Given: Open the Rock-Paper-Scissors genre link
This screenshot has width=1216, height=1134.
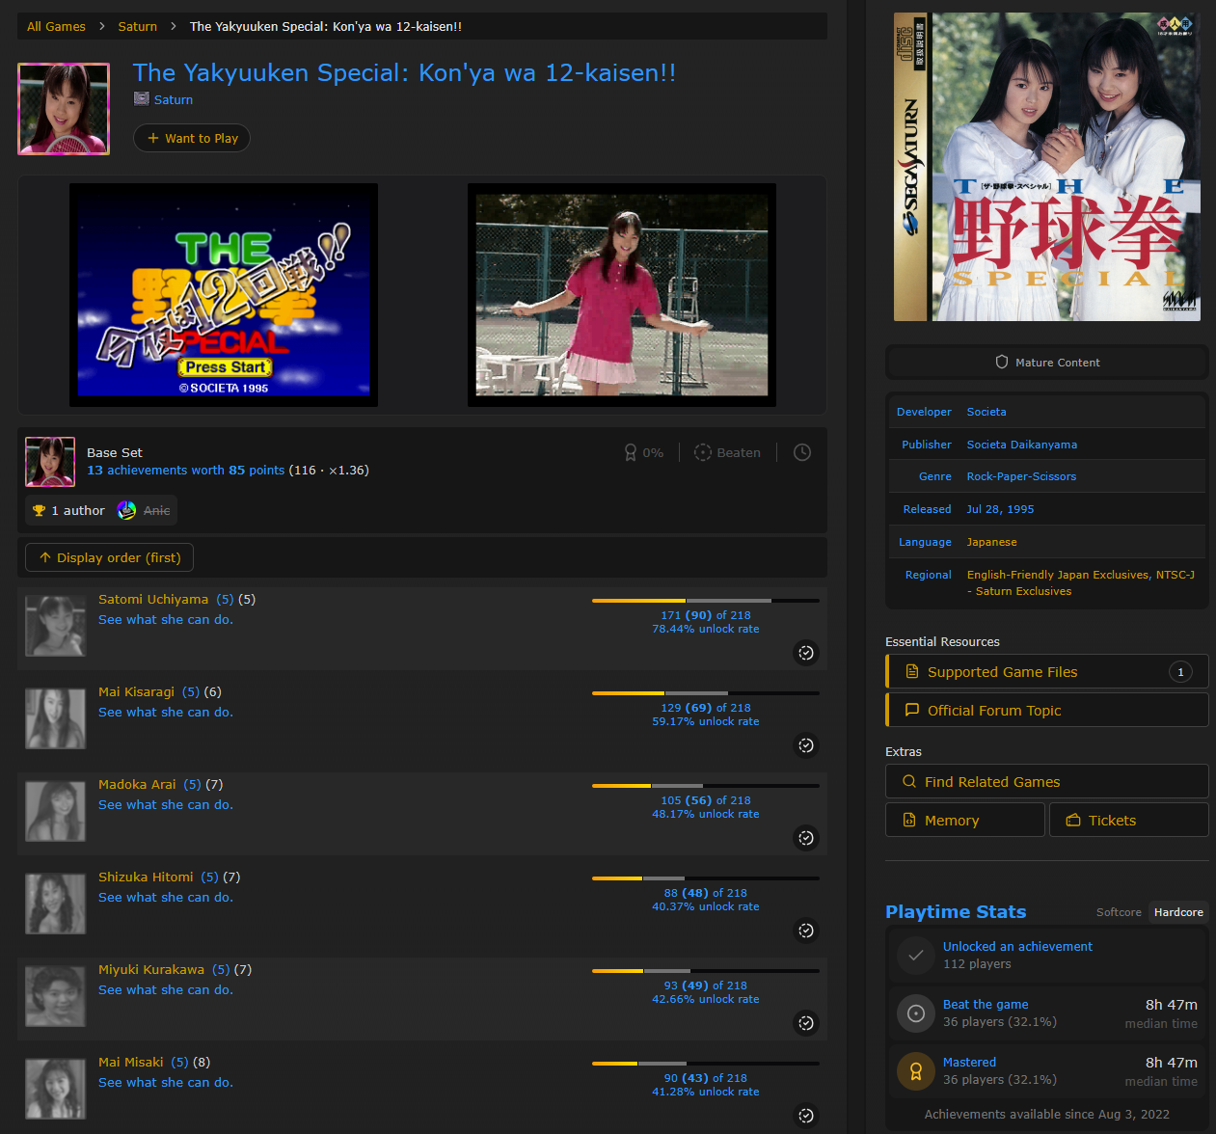Looking at the screenshot, I should (1021, 476).
